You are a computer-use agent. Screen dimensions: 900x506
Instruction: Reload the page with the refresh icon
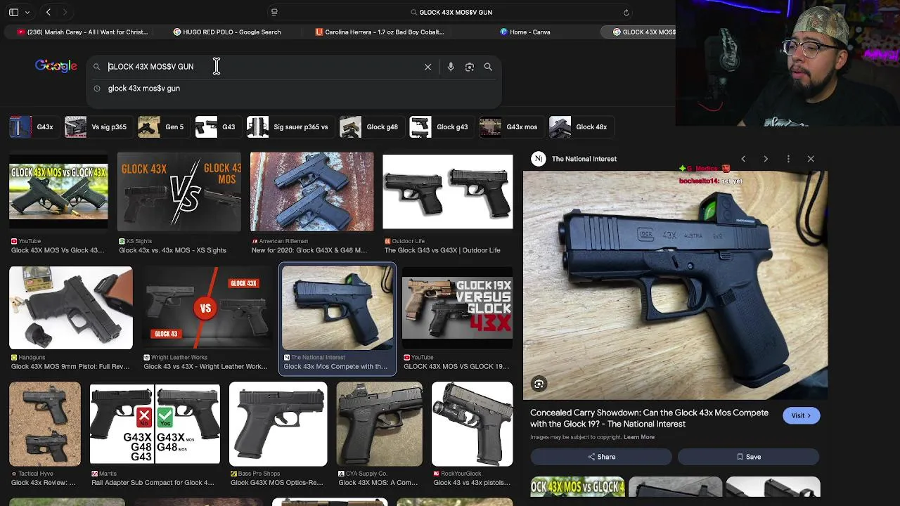tap(626, 12)
